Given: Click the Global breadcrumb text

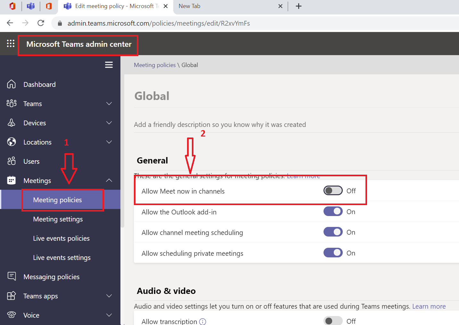Looking at the screenshot, I should click(190, 65).
